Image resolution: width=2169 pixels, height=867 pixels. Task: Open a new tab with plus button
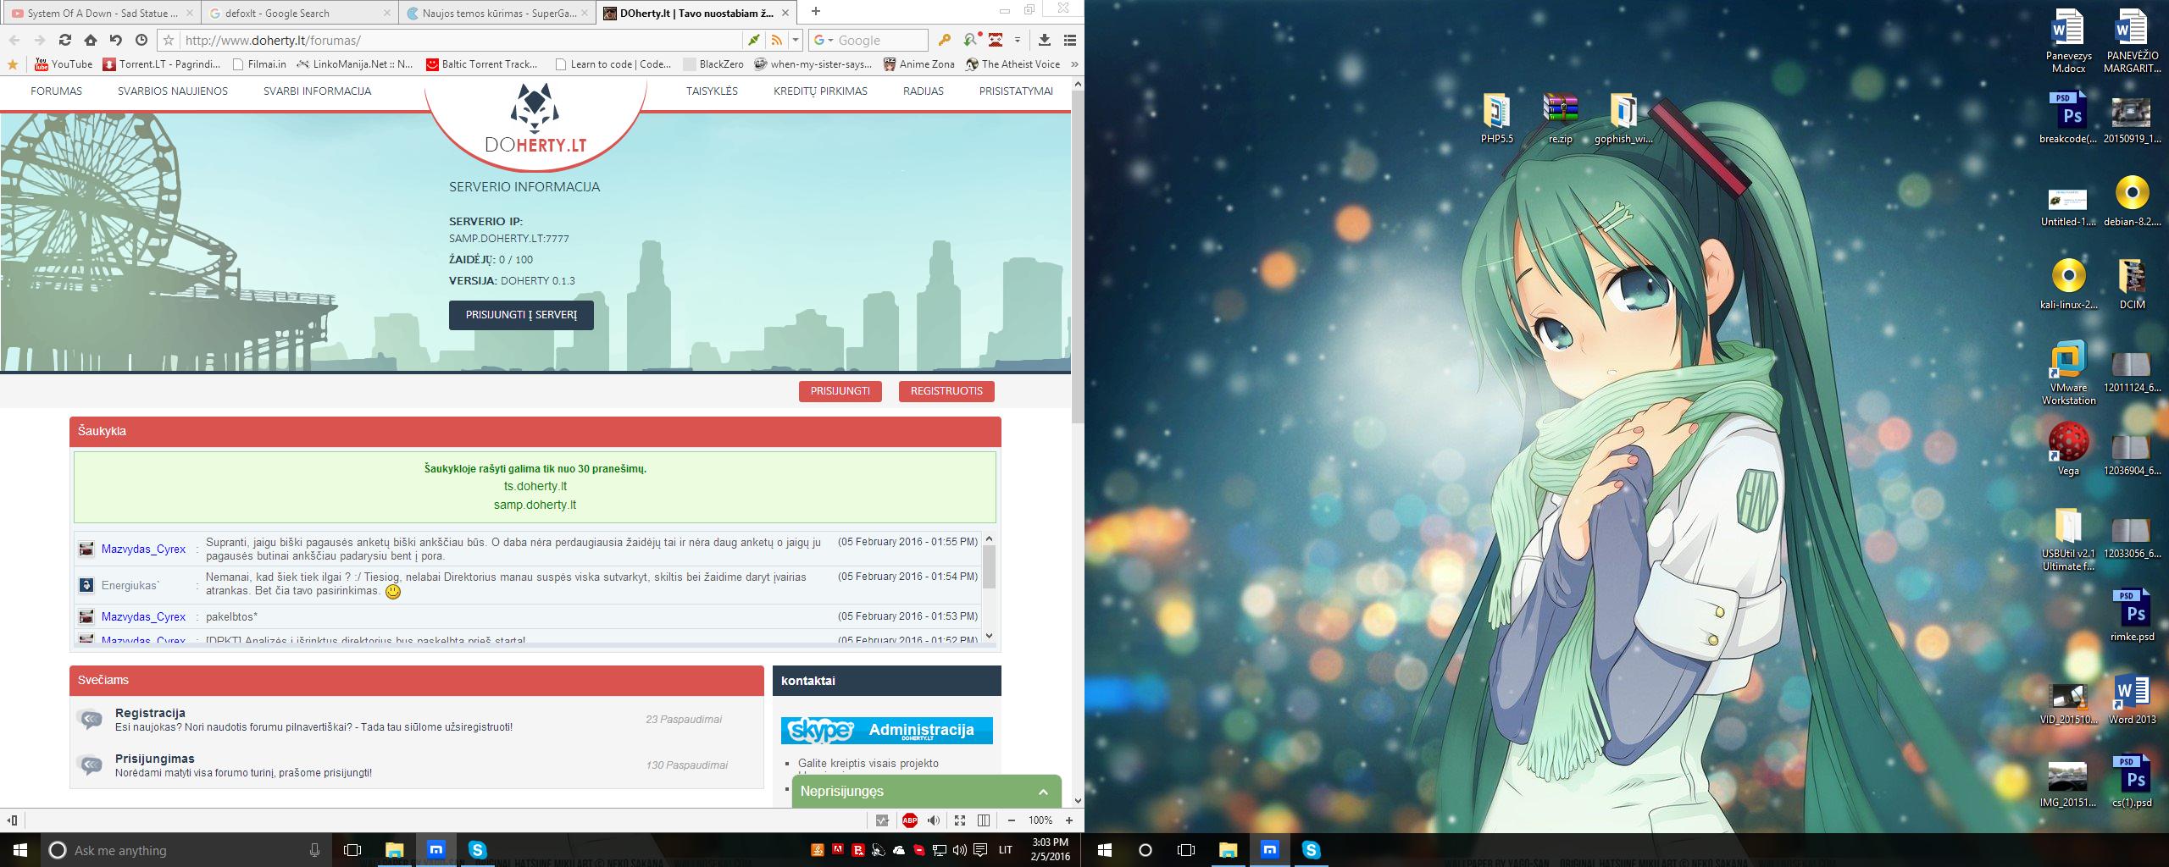[815, 12]
